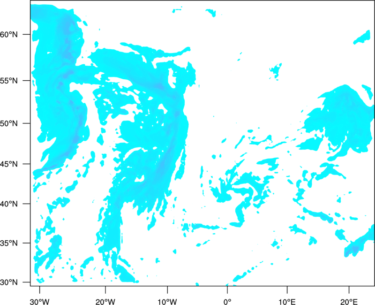
Task: Click the 20°W longitude label
Action: (x=105, y=302)
